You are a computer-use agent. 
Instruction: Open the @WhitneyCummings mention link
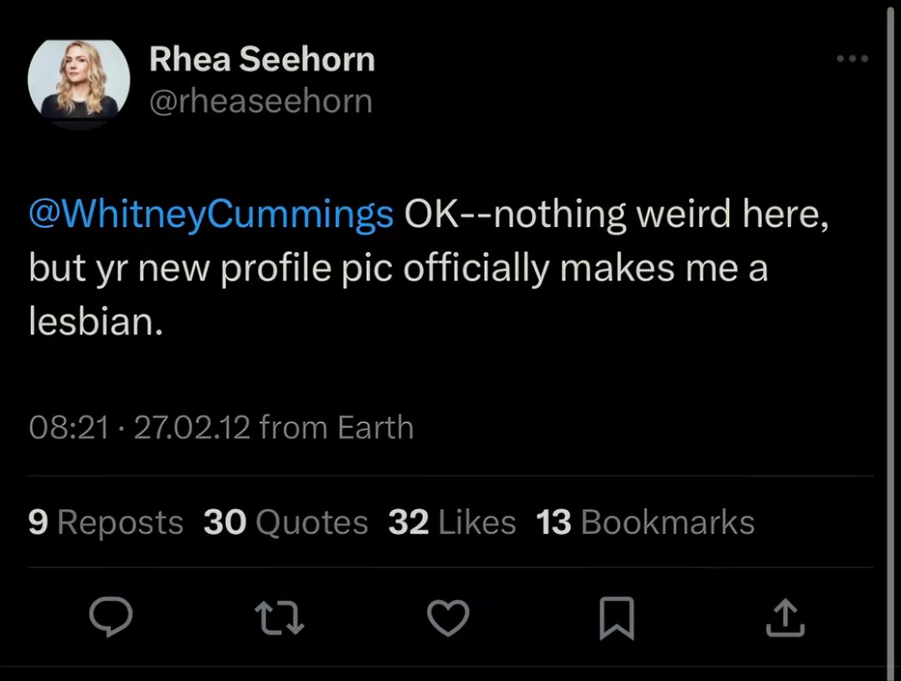coord(211,214)
